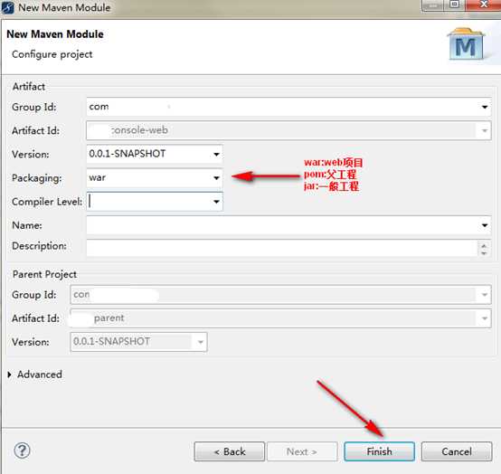Image resolution: width=501 pixels, height=474 pixels.
Task: Click the Packaging label
Action: click(37, 178)
